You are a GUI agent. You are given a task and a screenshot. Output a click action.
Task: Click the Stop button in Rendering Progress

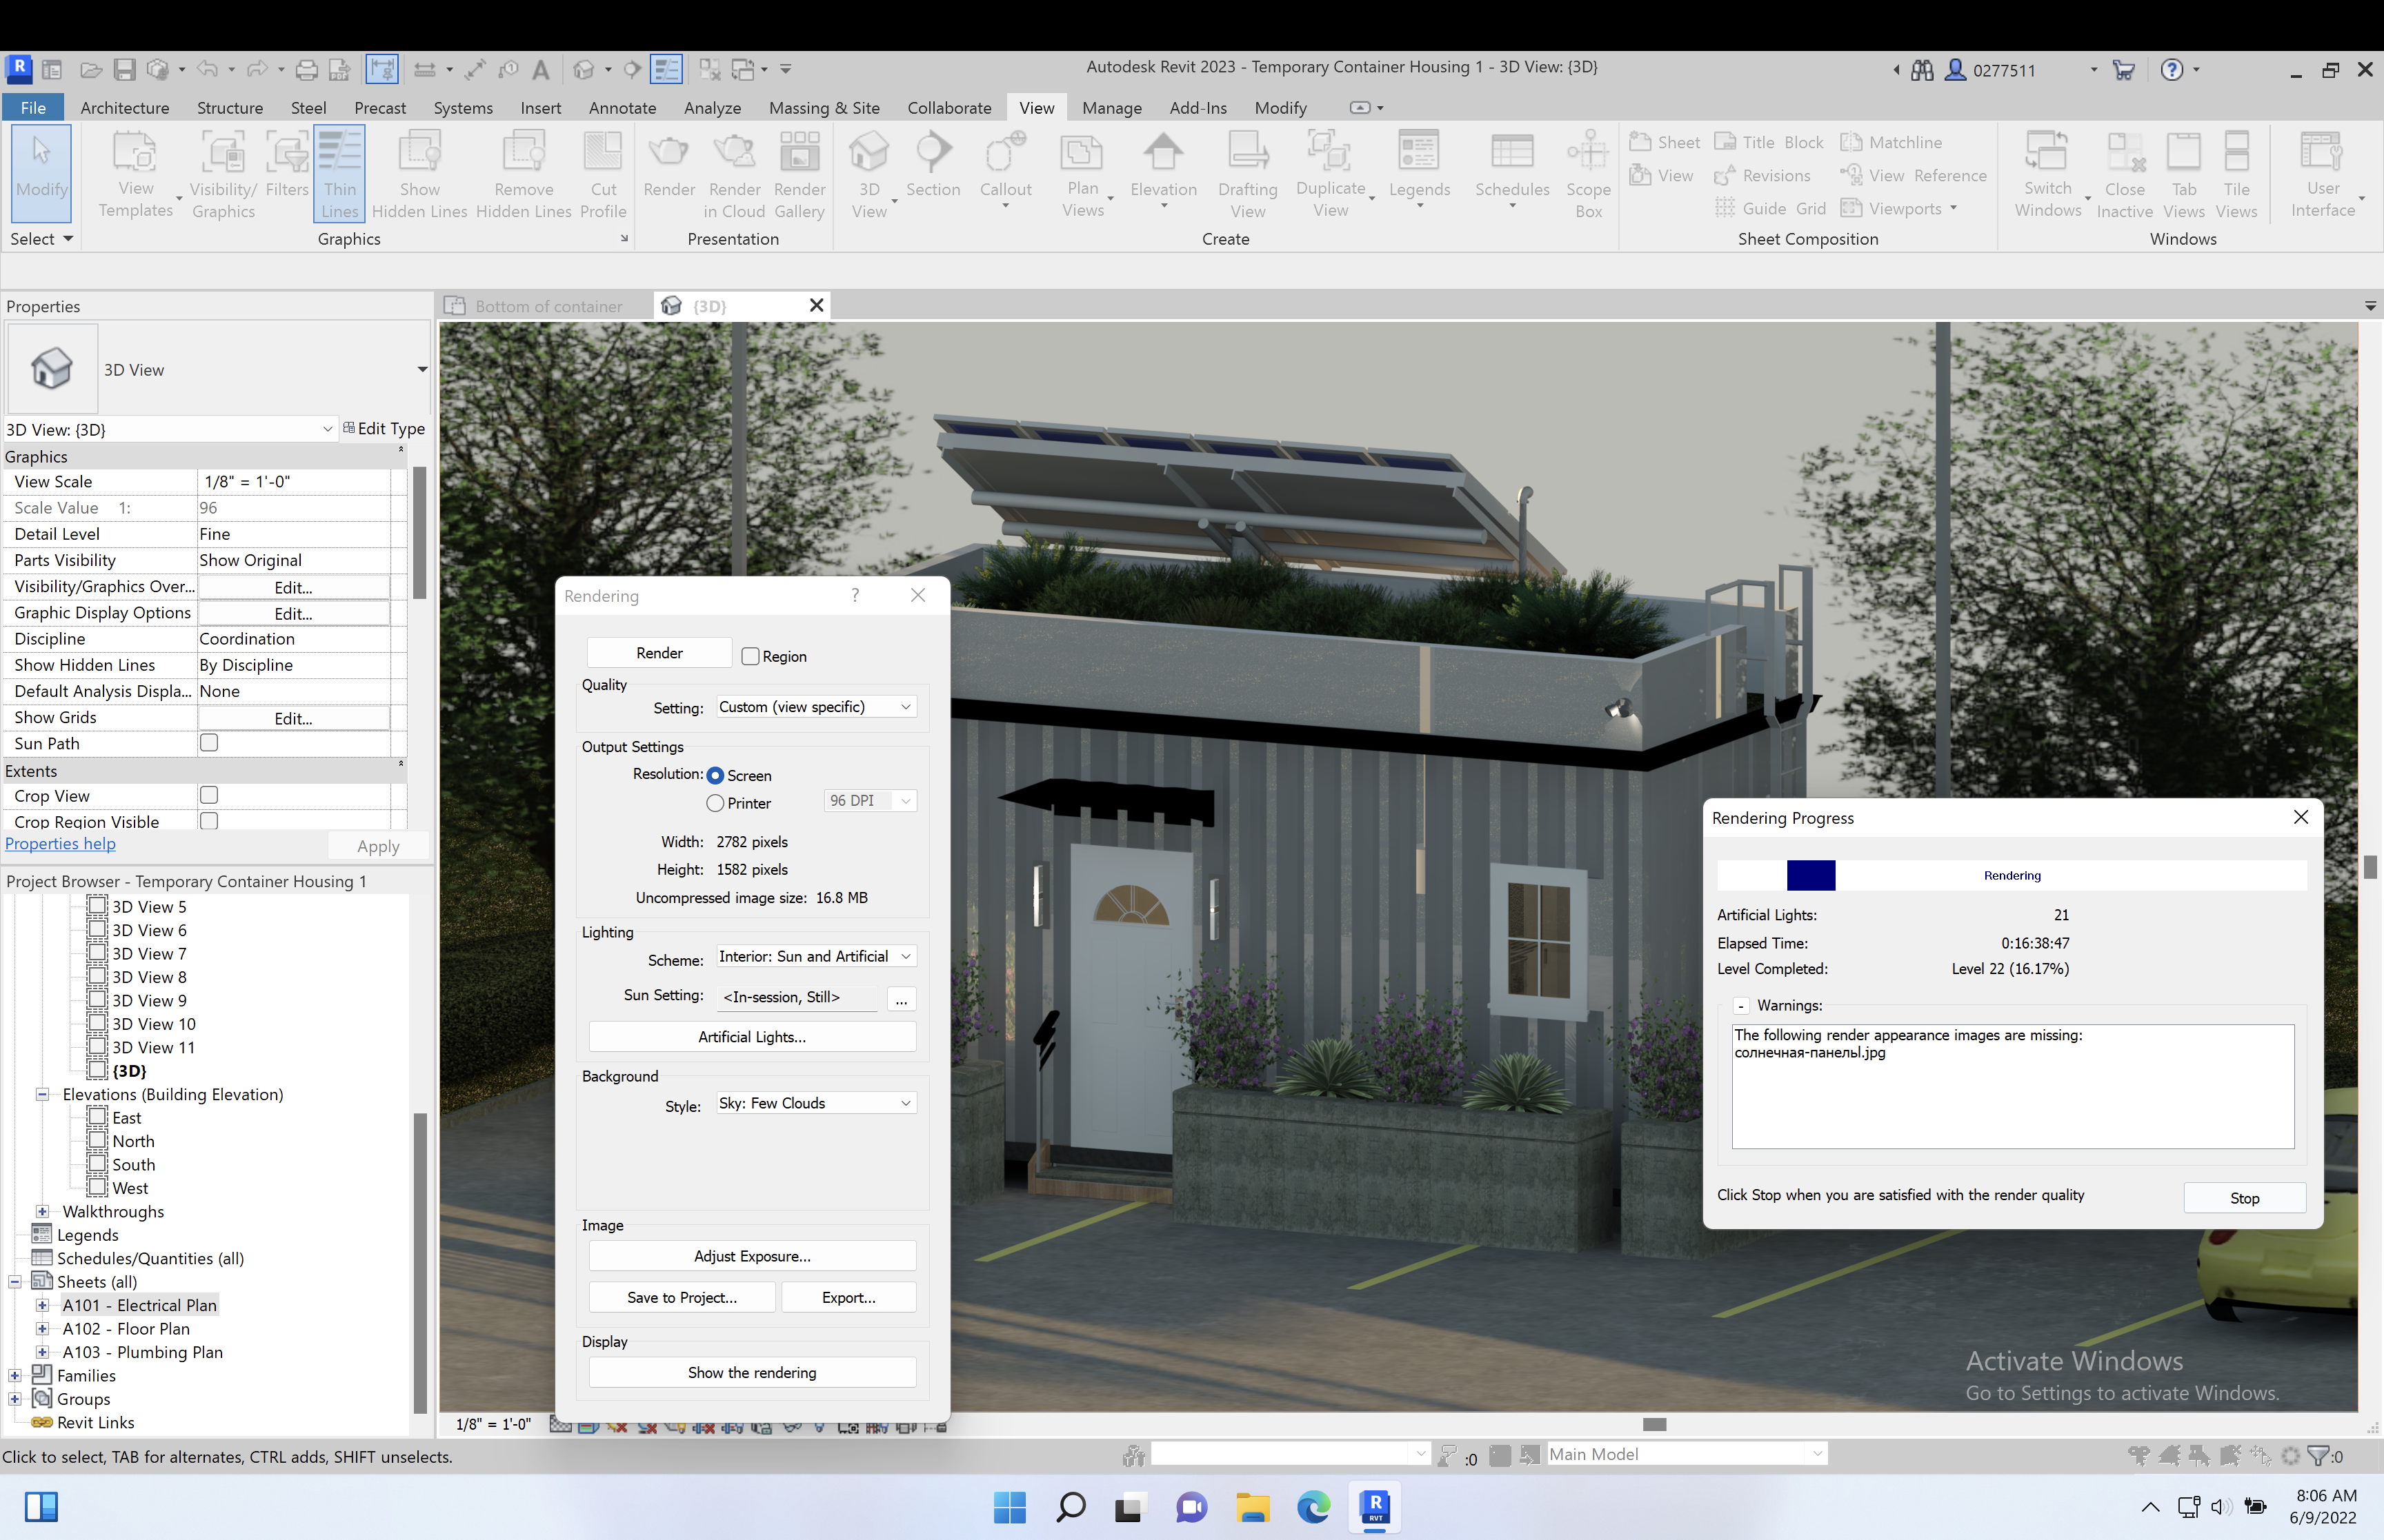tap(2244, 1198)
